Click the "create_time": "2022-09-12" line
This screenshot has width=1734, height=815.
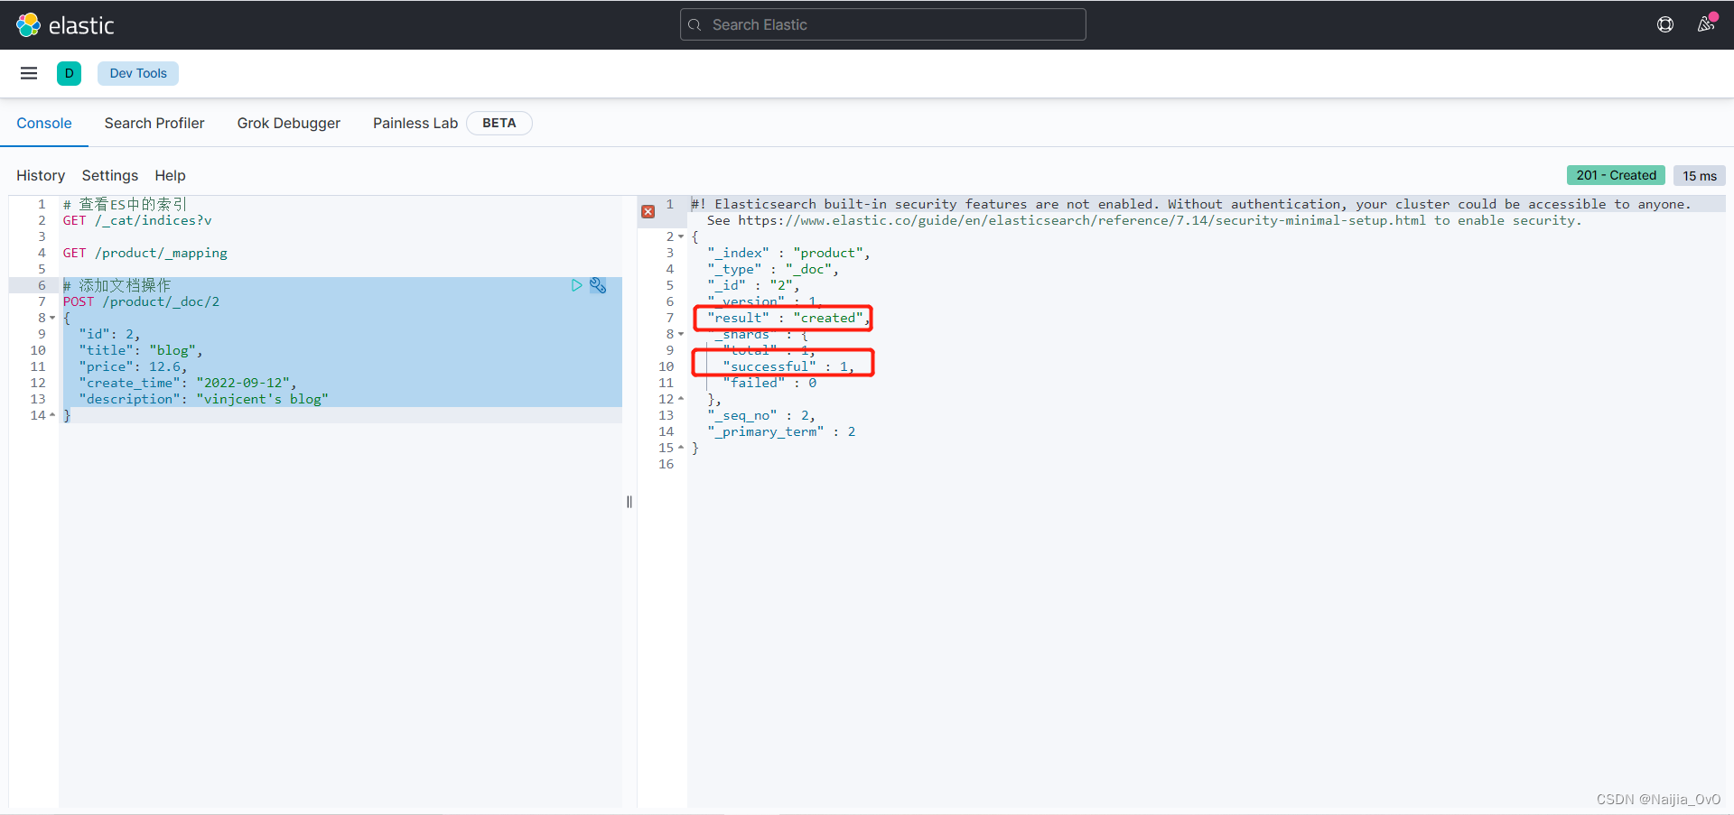[188, 383]
